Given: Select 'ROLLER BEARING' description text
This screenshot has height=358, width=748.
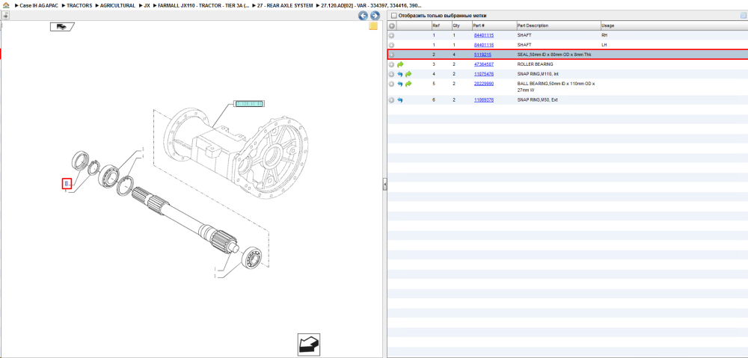Looking at the screenshot, I should click(536, 64).
